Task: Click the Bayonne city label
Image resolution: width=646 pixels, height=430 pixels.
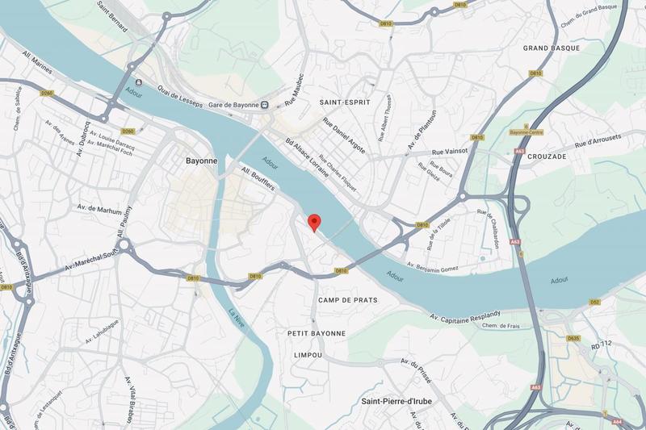Action: (x=201, y=161)
